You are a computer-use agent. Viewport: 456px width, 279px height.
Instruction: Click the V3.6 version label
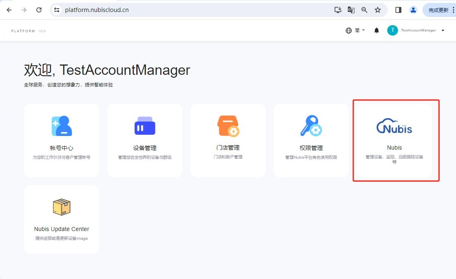point(42,31)
